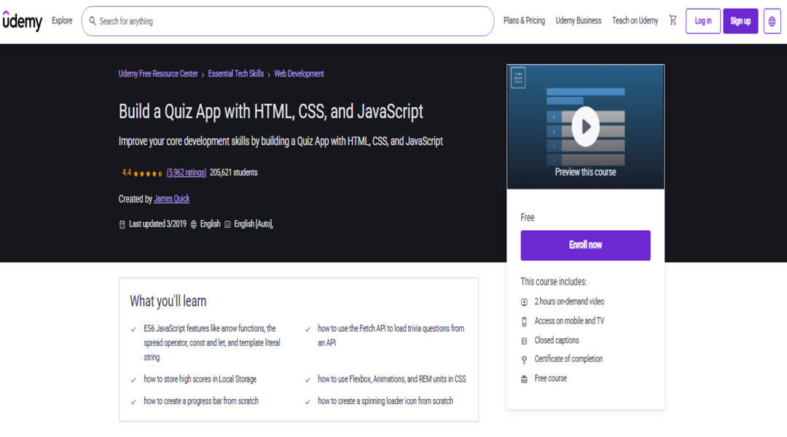The width and height of the screenshot is (787, 437).
Task: Click 'how to create a progress bar from scratch'
Action: pyautogui.click(x=201, y=401)
